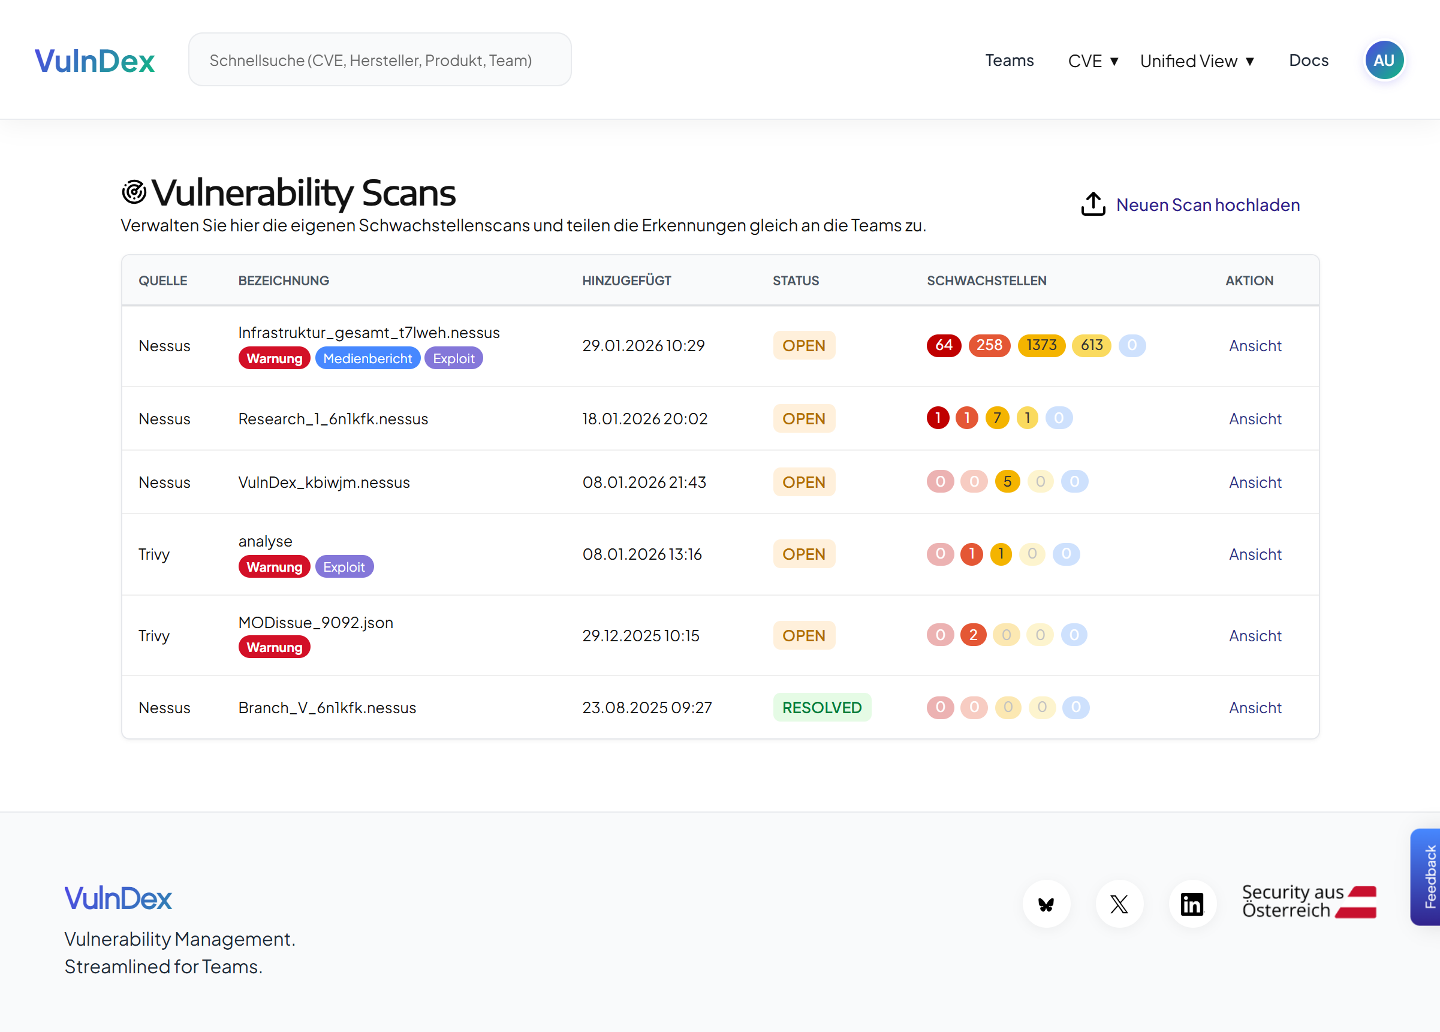Click the yellow 1373 medium count badge

pyautogui.click(x=1041, y=345)
